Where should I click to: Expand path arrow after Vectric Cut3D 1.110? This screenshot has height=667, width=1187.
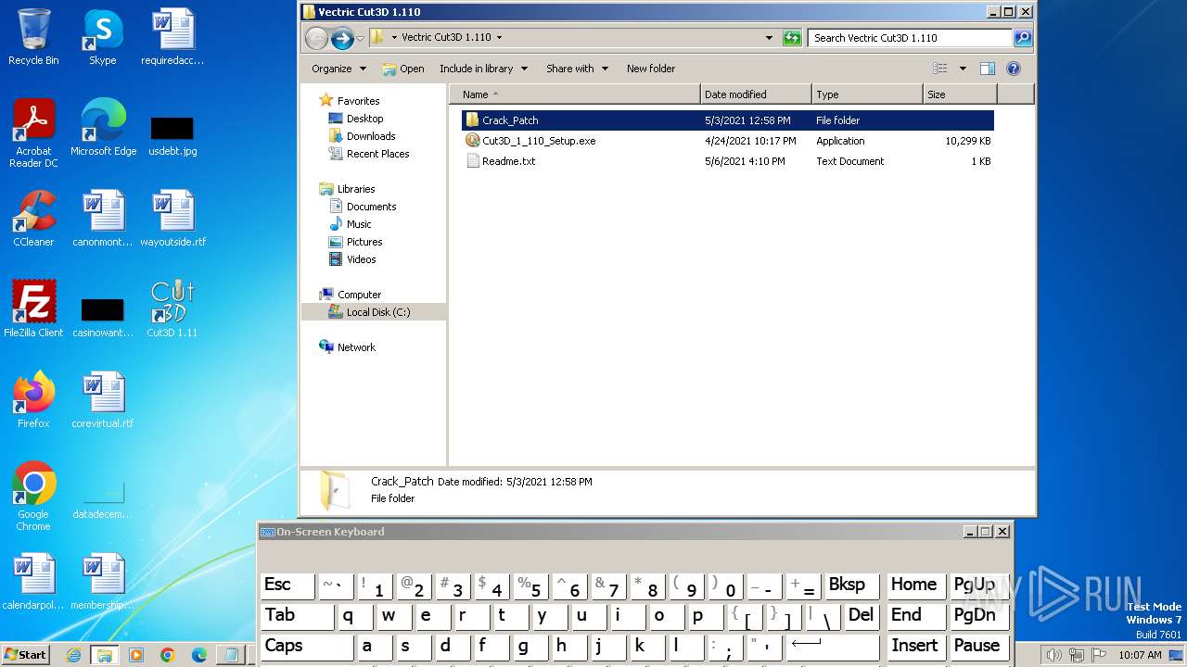point(499,38)
